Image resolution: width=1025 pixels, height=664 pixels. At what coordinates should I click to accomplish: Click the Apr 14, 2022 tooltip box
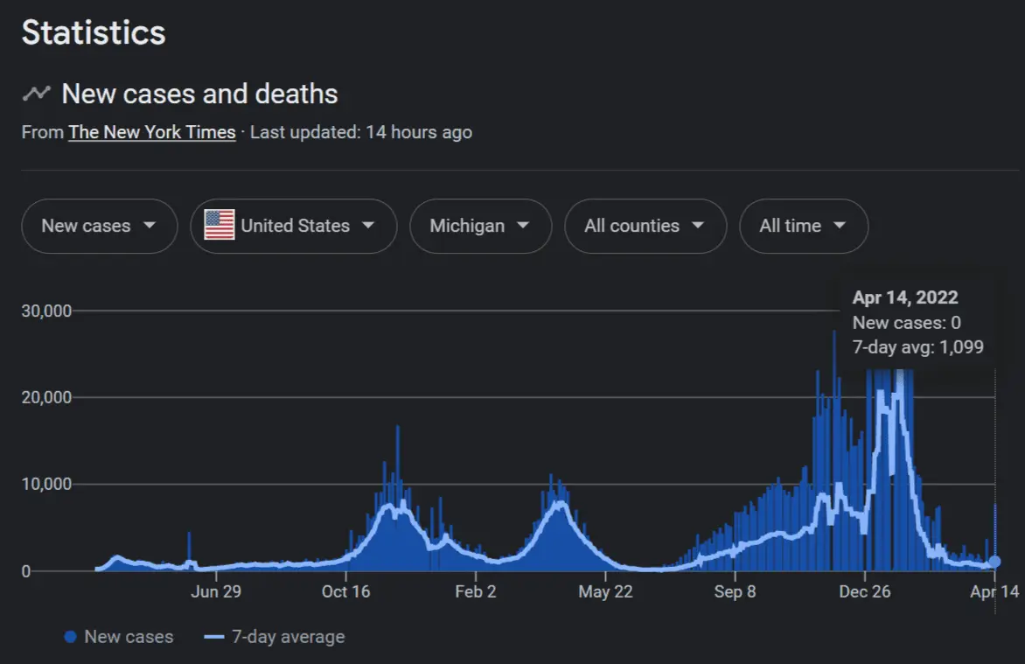(917, 322)
